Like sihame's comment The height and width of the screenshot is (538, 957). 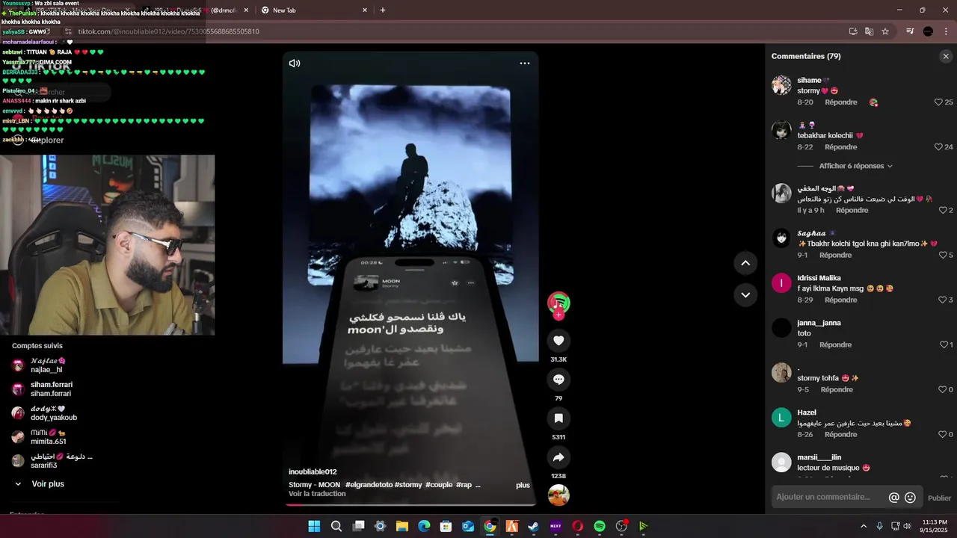938,102
